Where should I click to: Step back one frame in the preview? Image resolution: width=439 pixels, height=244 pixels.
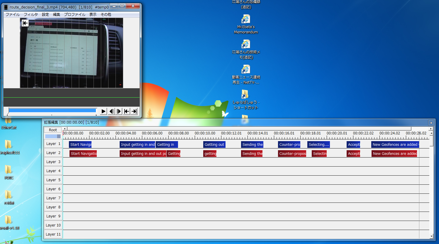point(111,111)
